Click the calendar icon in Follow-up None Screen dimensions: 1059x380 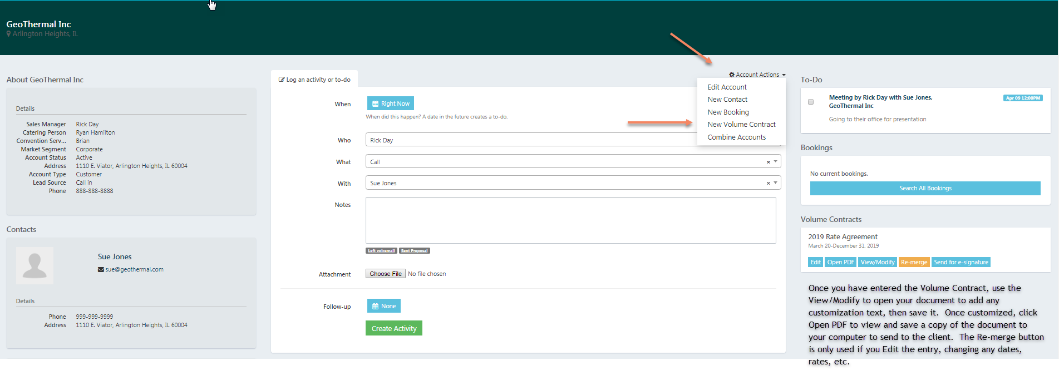[x=376, y=307]
